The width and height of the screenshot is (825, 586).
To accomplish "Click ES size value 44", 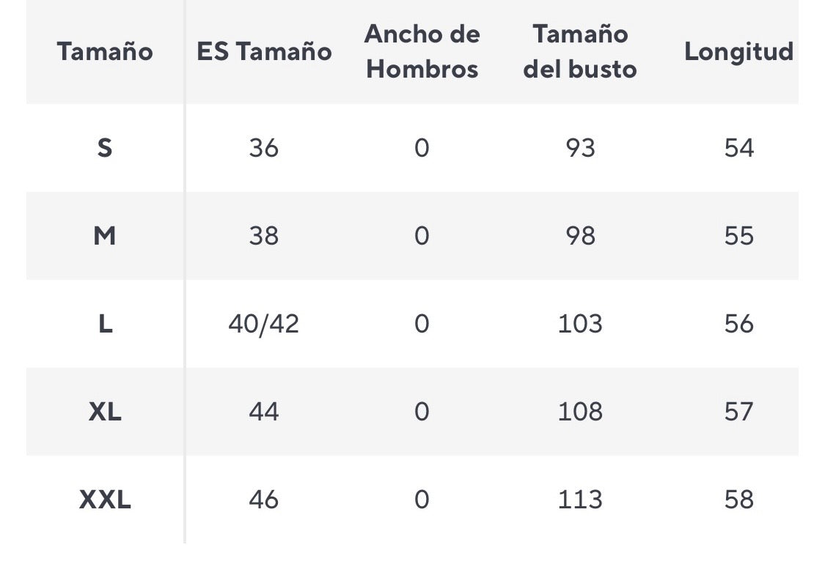I will [264, 412].
